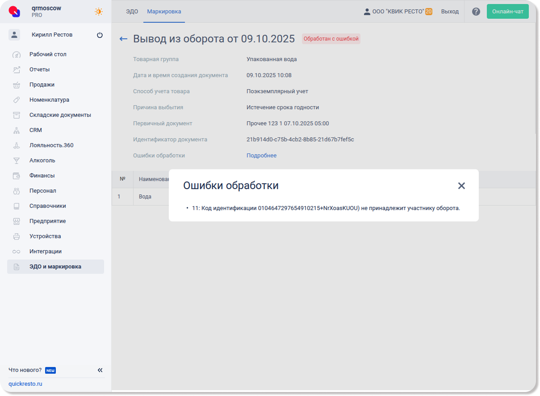Image resolution: width=540 pixels, height=396 pixels.
Task: Go to Продажи sales section
Action: [42, 85]
